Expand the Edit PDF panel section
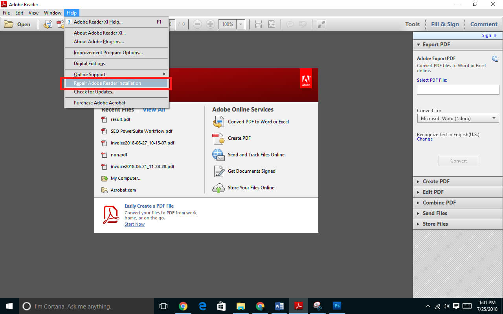This screenshot has width=503, height=314. coord(458,192)
